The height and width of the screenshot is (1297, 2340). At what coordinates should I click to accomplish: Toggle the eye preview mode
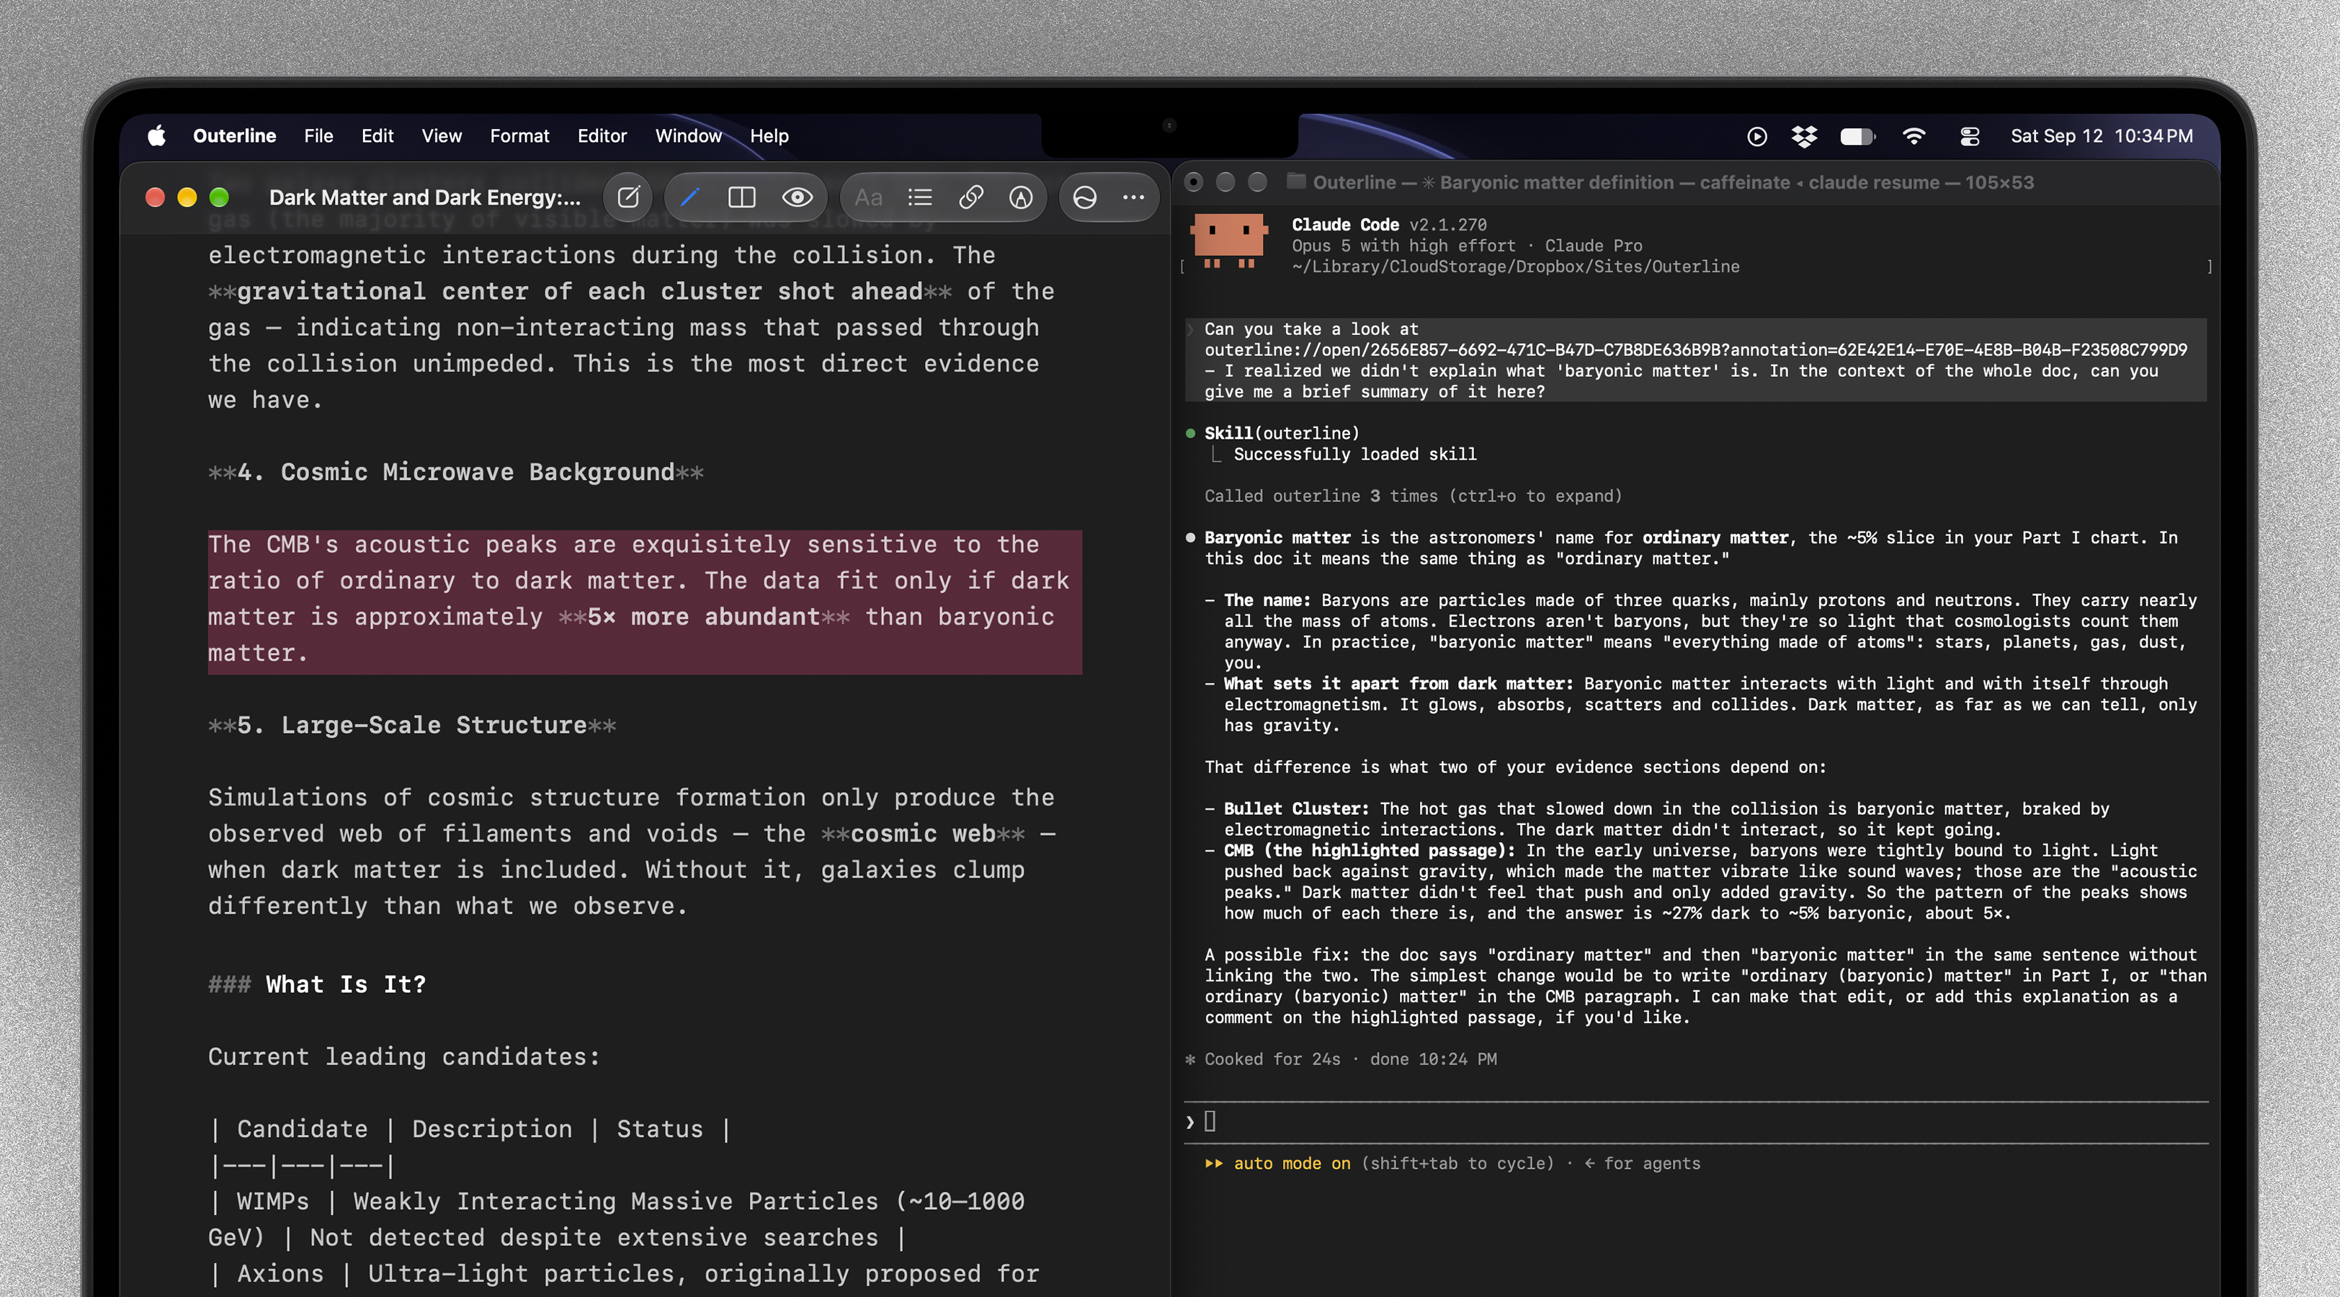coord(798,197)
